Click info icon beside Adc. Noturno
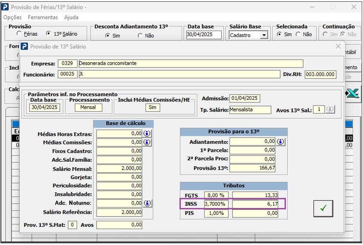363x245 pixels. click(x=147, y=203)
